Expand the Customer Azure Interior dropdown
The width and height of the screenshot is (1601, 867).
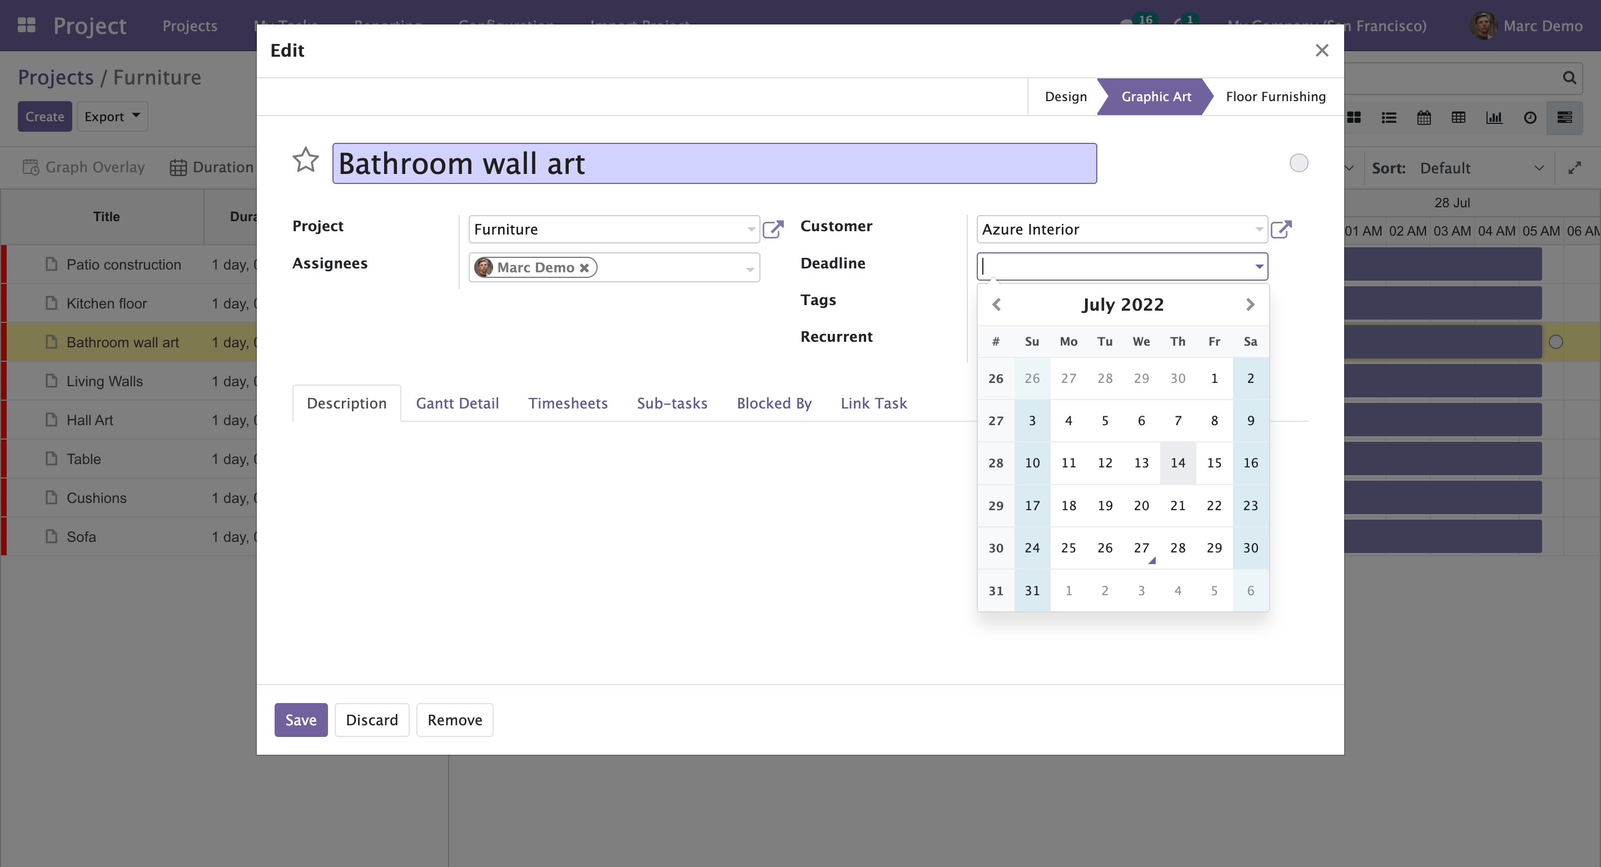point(1259,230)
